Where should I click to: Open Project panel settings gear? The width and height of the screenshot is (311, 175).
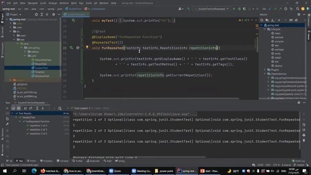53,15
